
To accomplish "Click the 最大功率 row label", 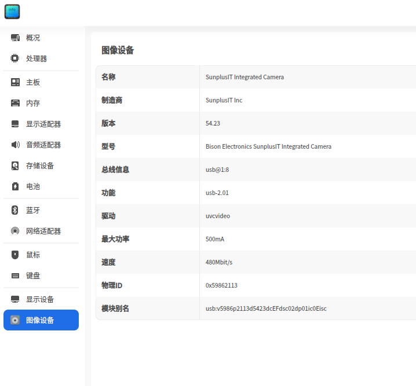I will click(x=115, y=239).
